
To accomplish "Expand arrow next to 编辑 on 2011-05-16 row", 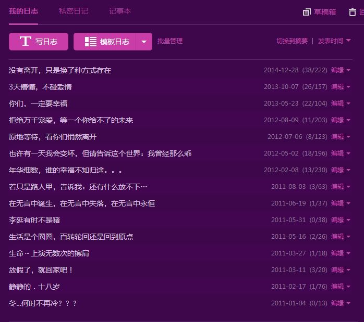I will coord(348,237).
